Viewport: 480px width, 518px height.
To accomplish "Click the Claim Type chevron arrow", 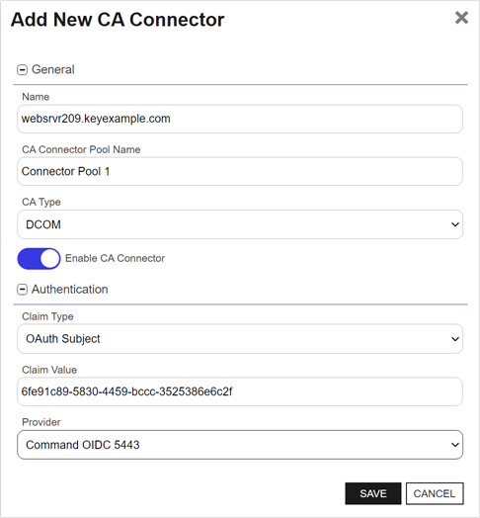I will click(455, 339).
